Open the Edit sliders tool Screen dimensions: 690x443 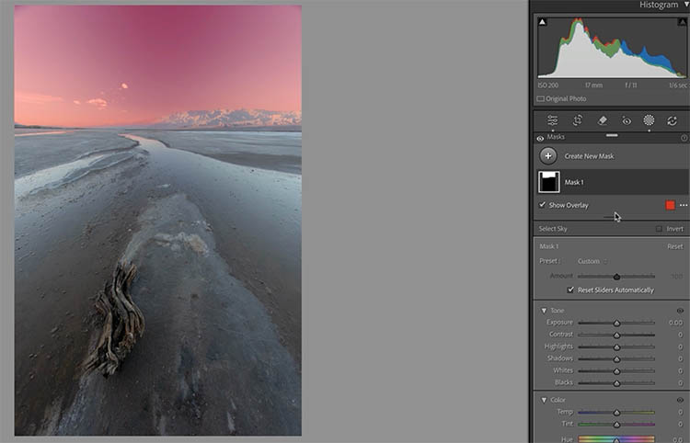click(x=552, y=120)
